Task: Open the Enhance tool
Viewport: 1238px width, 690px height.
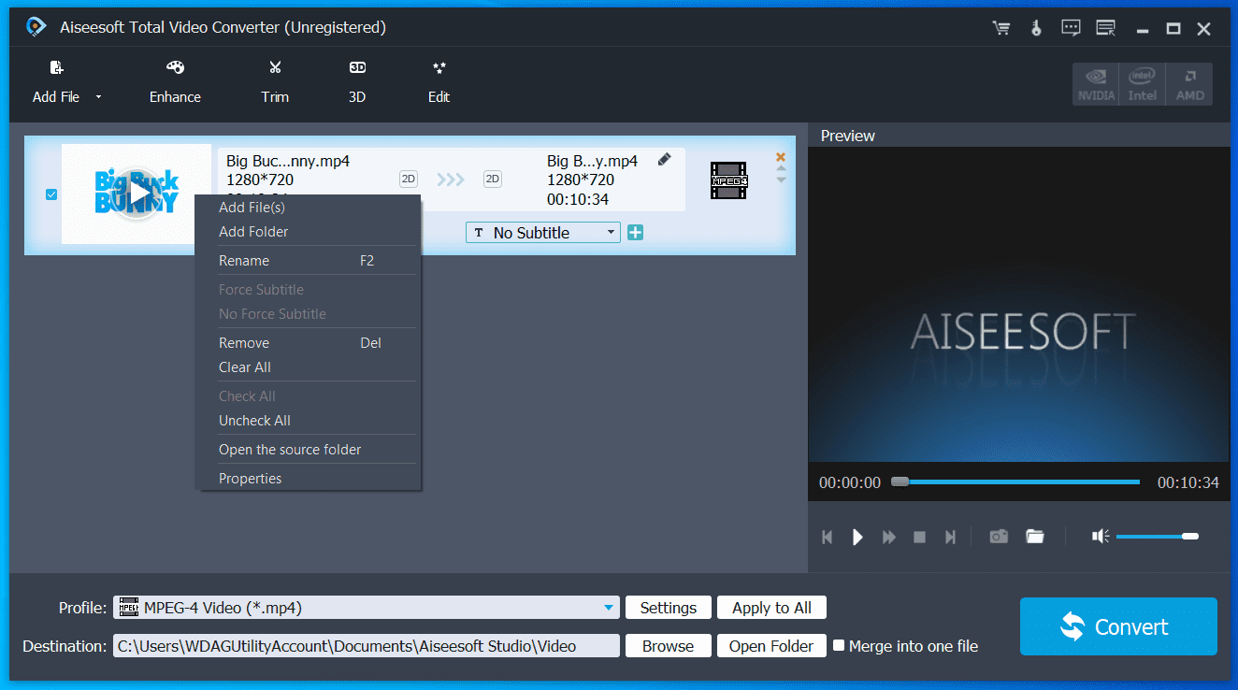Action: (x=175, y=82)
